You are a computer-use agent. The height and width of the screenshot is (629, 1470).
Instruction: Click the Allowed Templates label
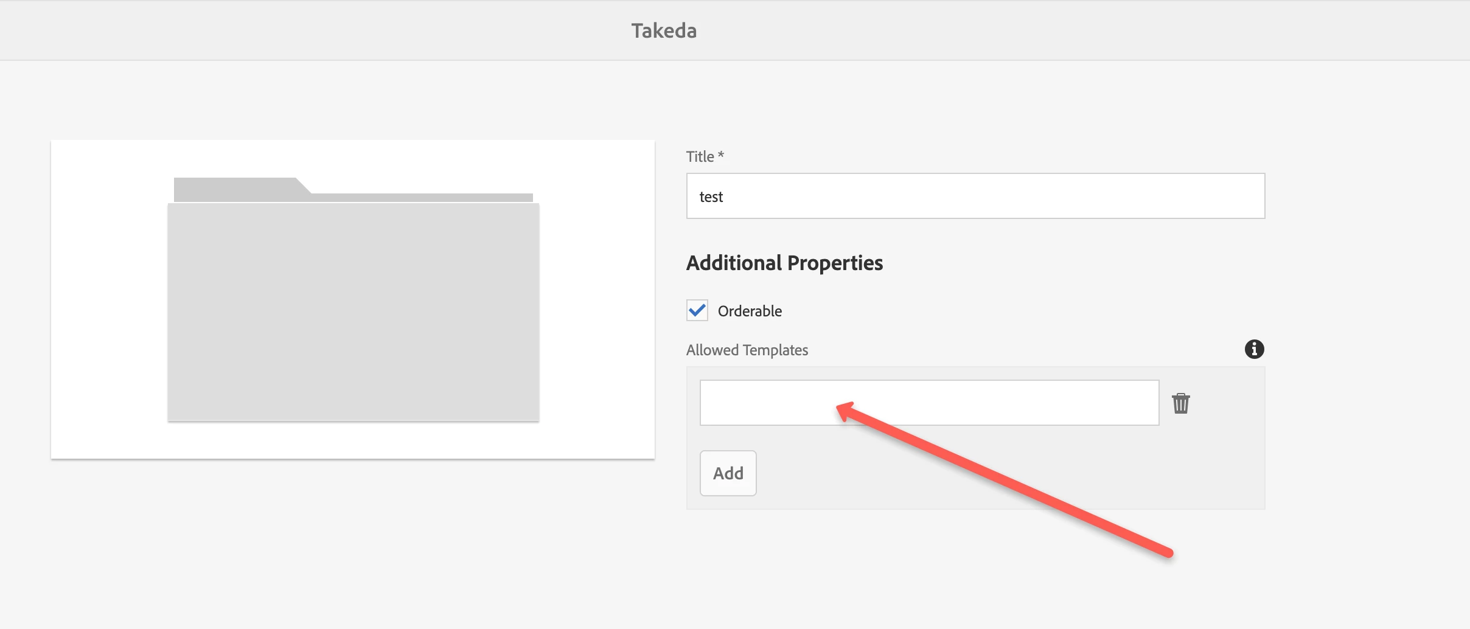click(x=747, y=350)
